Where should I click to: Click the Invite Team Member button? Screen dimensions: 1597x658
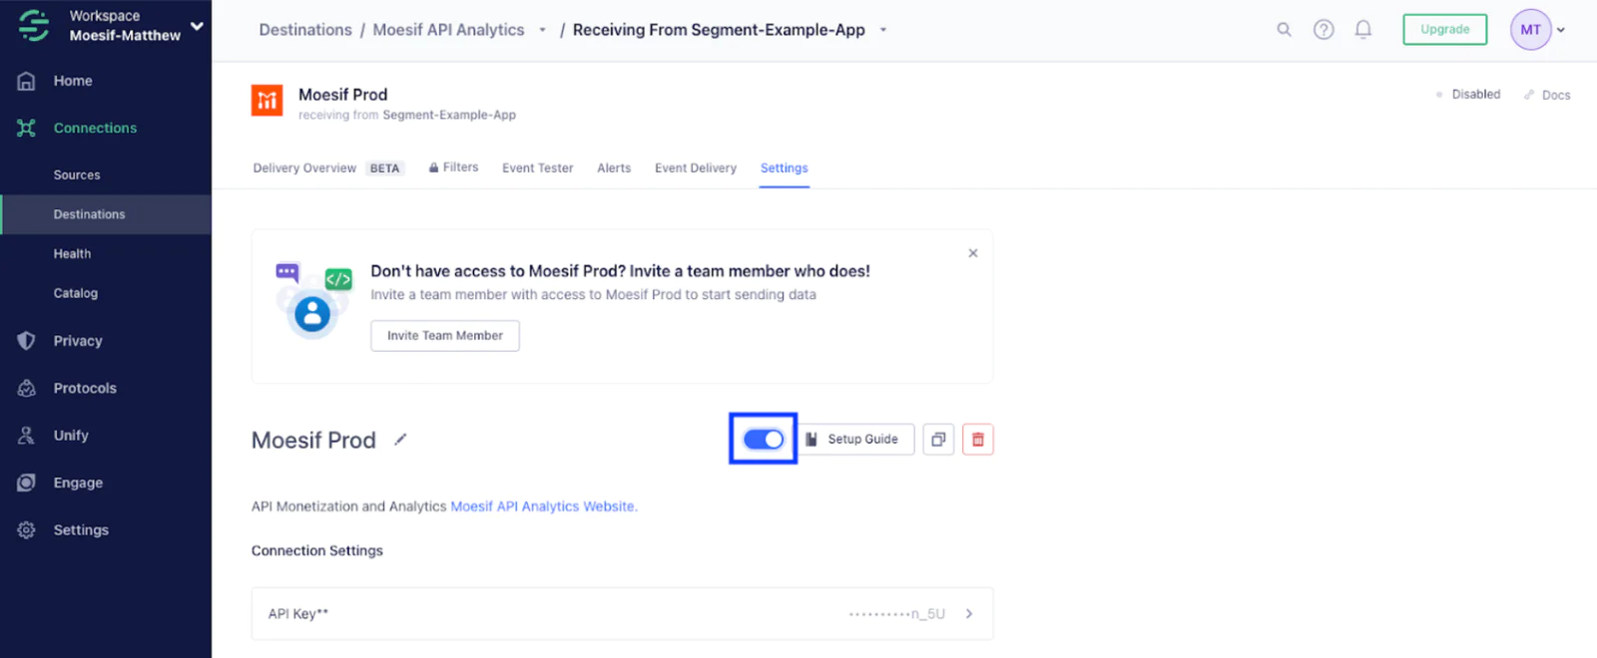pos(445,336)
